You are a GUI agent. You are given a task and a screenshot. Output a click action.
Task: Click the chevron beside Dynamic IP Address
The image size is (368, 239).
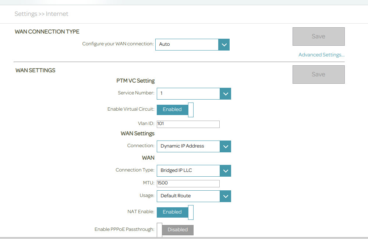tap(225, 146)
